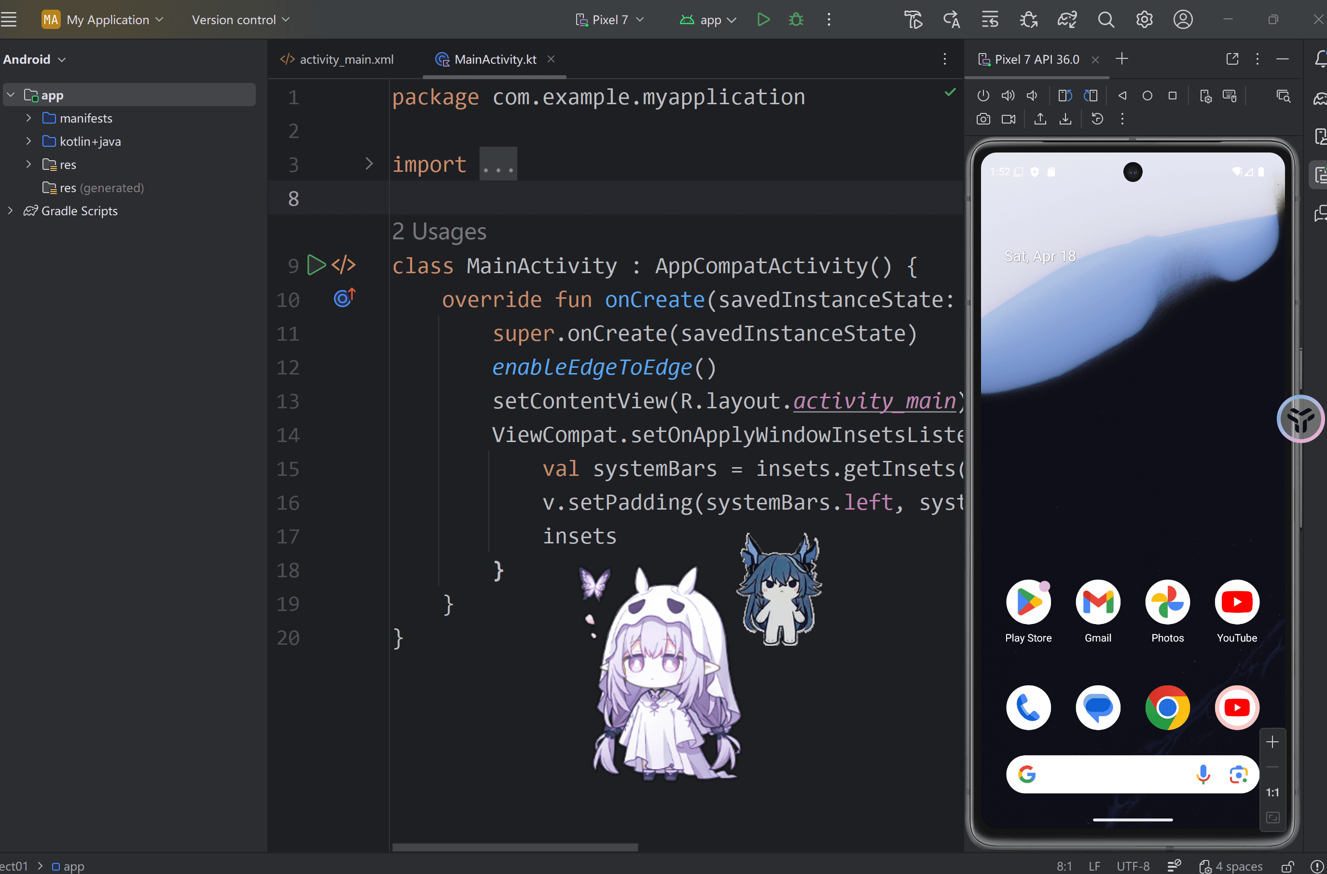Click emulator power button icon
Screen dimensions: 1327x874
[983, 96]
